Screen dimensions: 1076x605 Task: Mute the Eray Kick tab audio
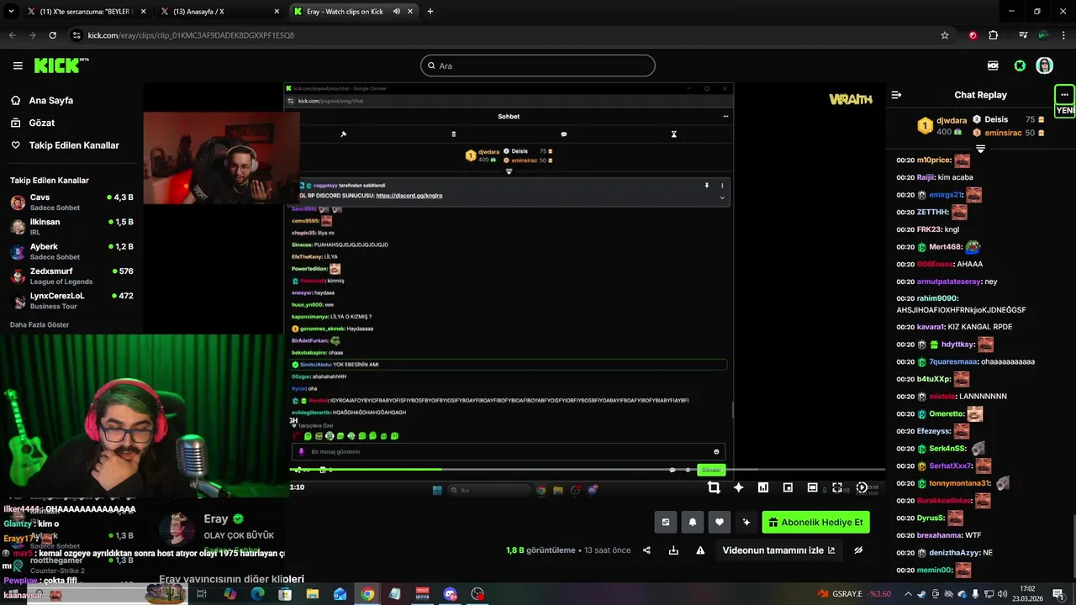(x=396, y=12)
